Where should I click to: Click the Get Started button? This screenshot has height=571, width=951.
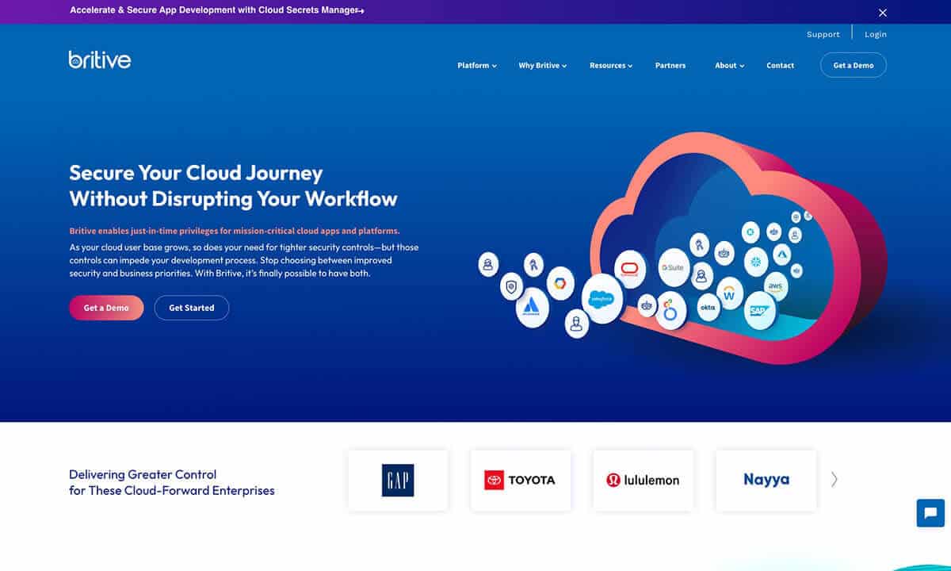pos(192,308)
